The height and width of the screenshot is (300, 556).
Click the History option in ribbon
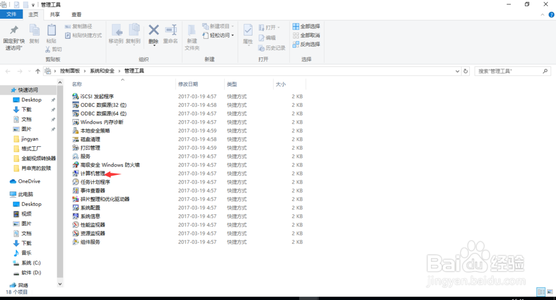click(x=272, y=48)
